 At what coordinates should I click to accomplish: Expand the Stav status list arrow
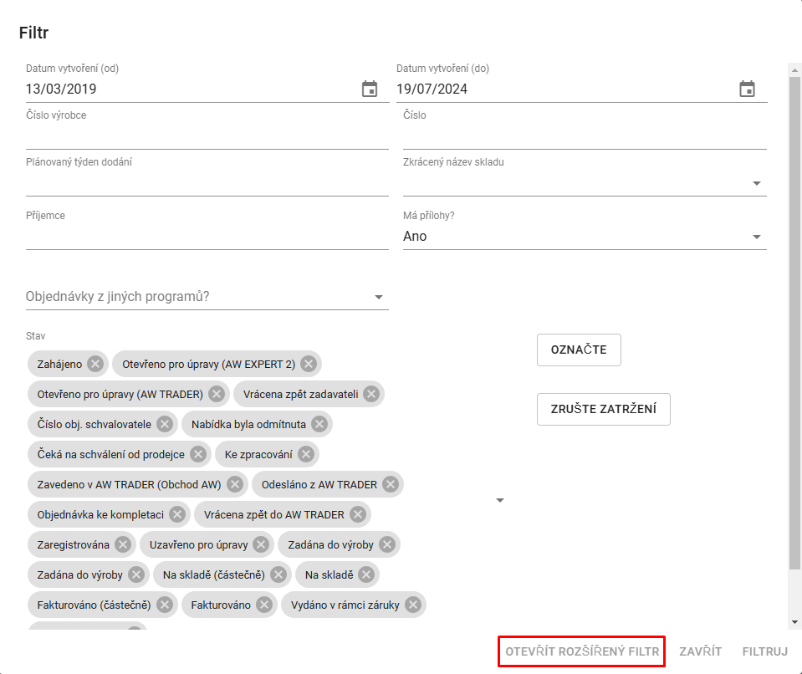tap(500, 500)
